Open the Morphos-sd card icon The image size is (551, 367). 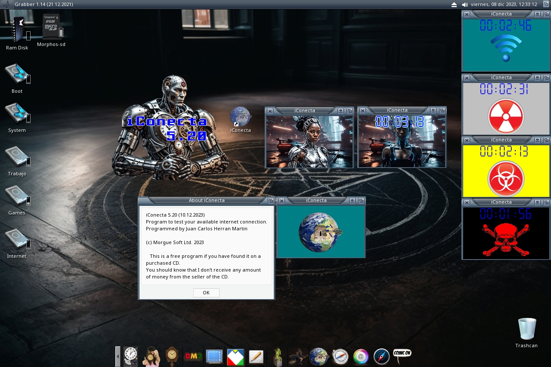51,27
